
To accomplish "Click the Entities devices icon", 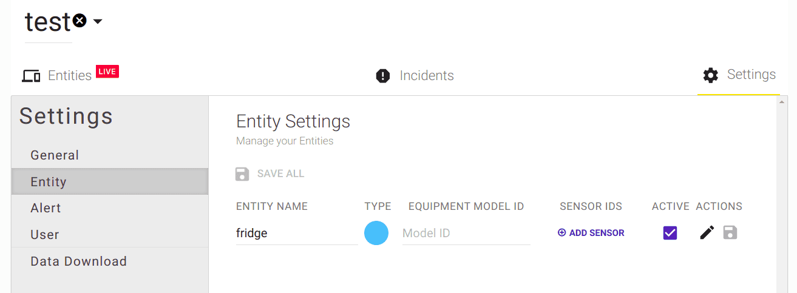I will pos(31,76).
